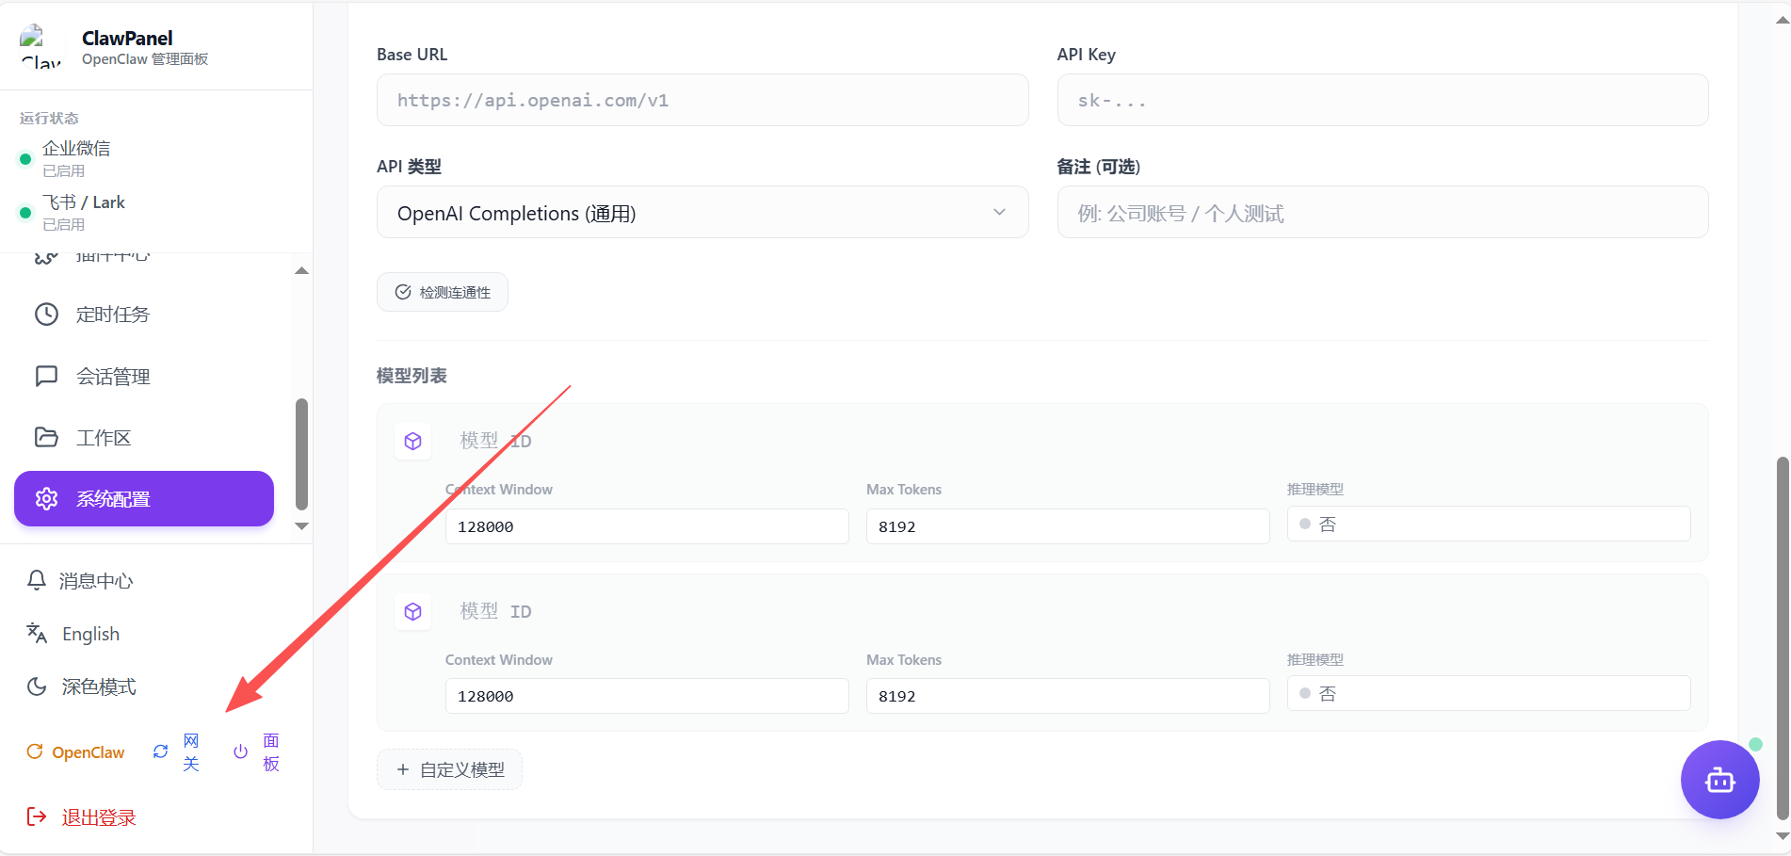Open 定时任务 in the sidebar
This screenshot has width=1791, height=856.
144,315
